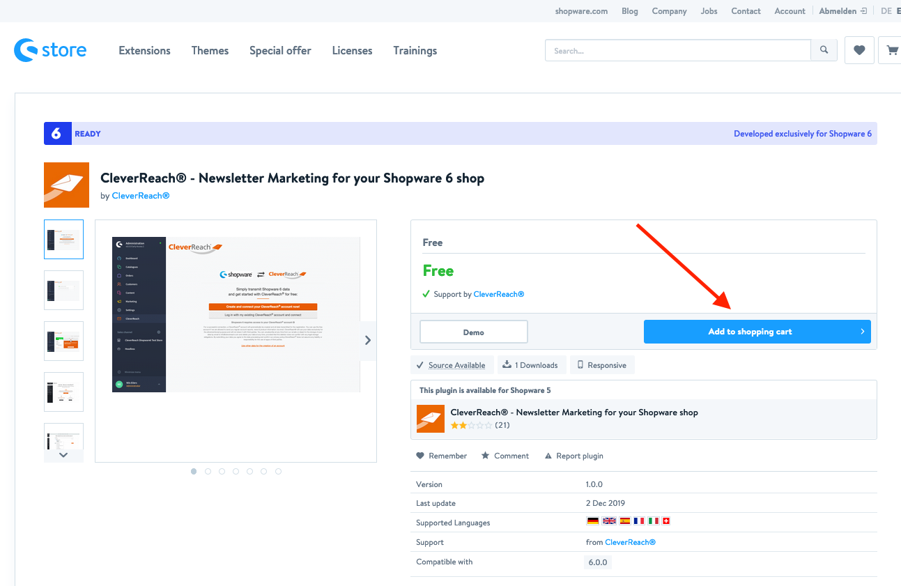Click the Swiss flag language icon

[x=666, y=521]
